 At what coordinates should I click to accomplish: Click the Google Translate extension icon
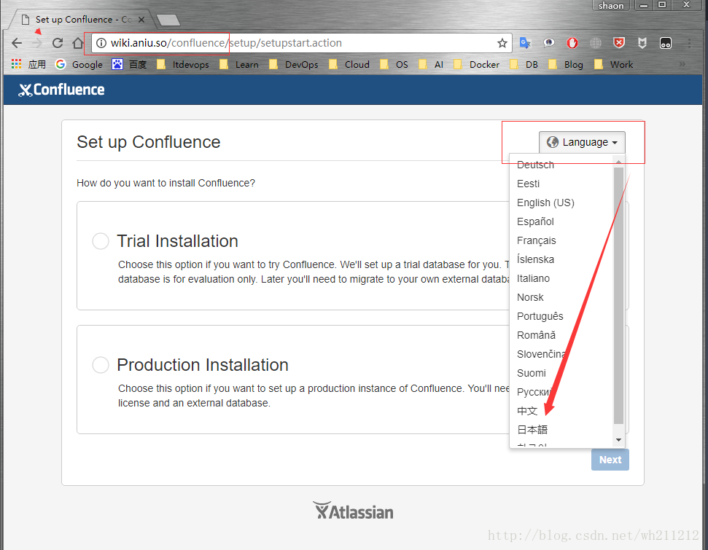click(x=525, y=43)
